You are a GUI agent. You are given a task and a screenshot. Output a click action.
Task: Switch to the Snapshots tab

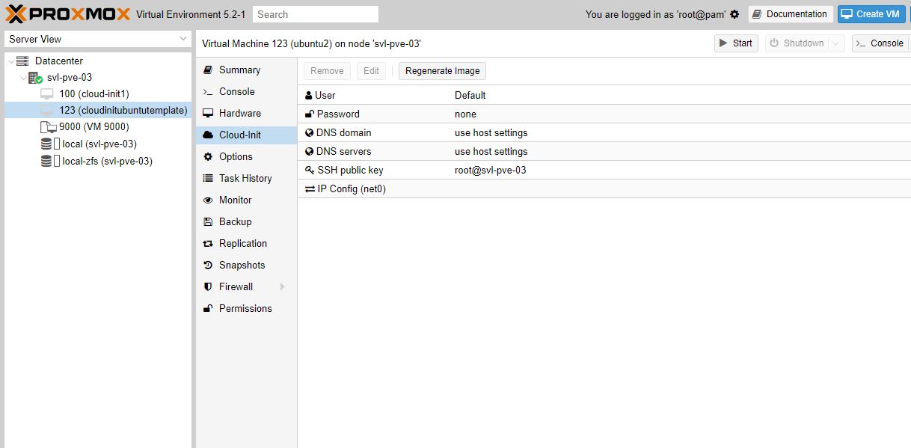coord(242,266)
